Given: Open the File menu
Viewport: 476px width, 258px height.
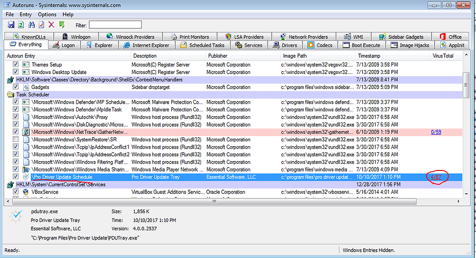Looking at the screenshot, I should [10, 14].
